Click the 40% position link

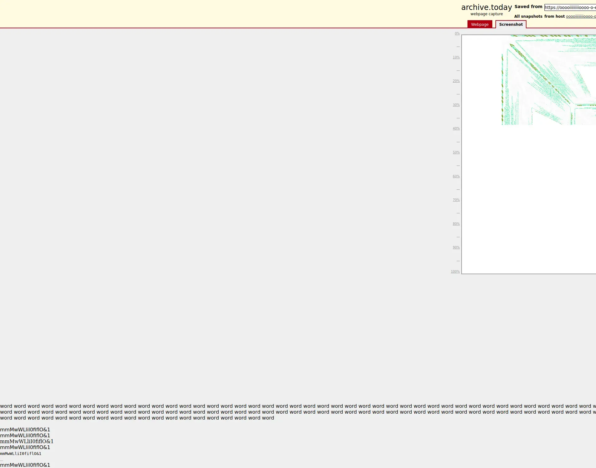456,129
